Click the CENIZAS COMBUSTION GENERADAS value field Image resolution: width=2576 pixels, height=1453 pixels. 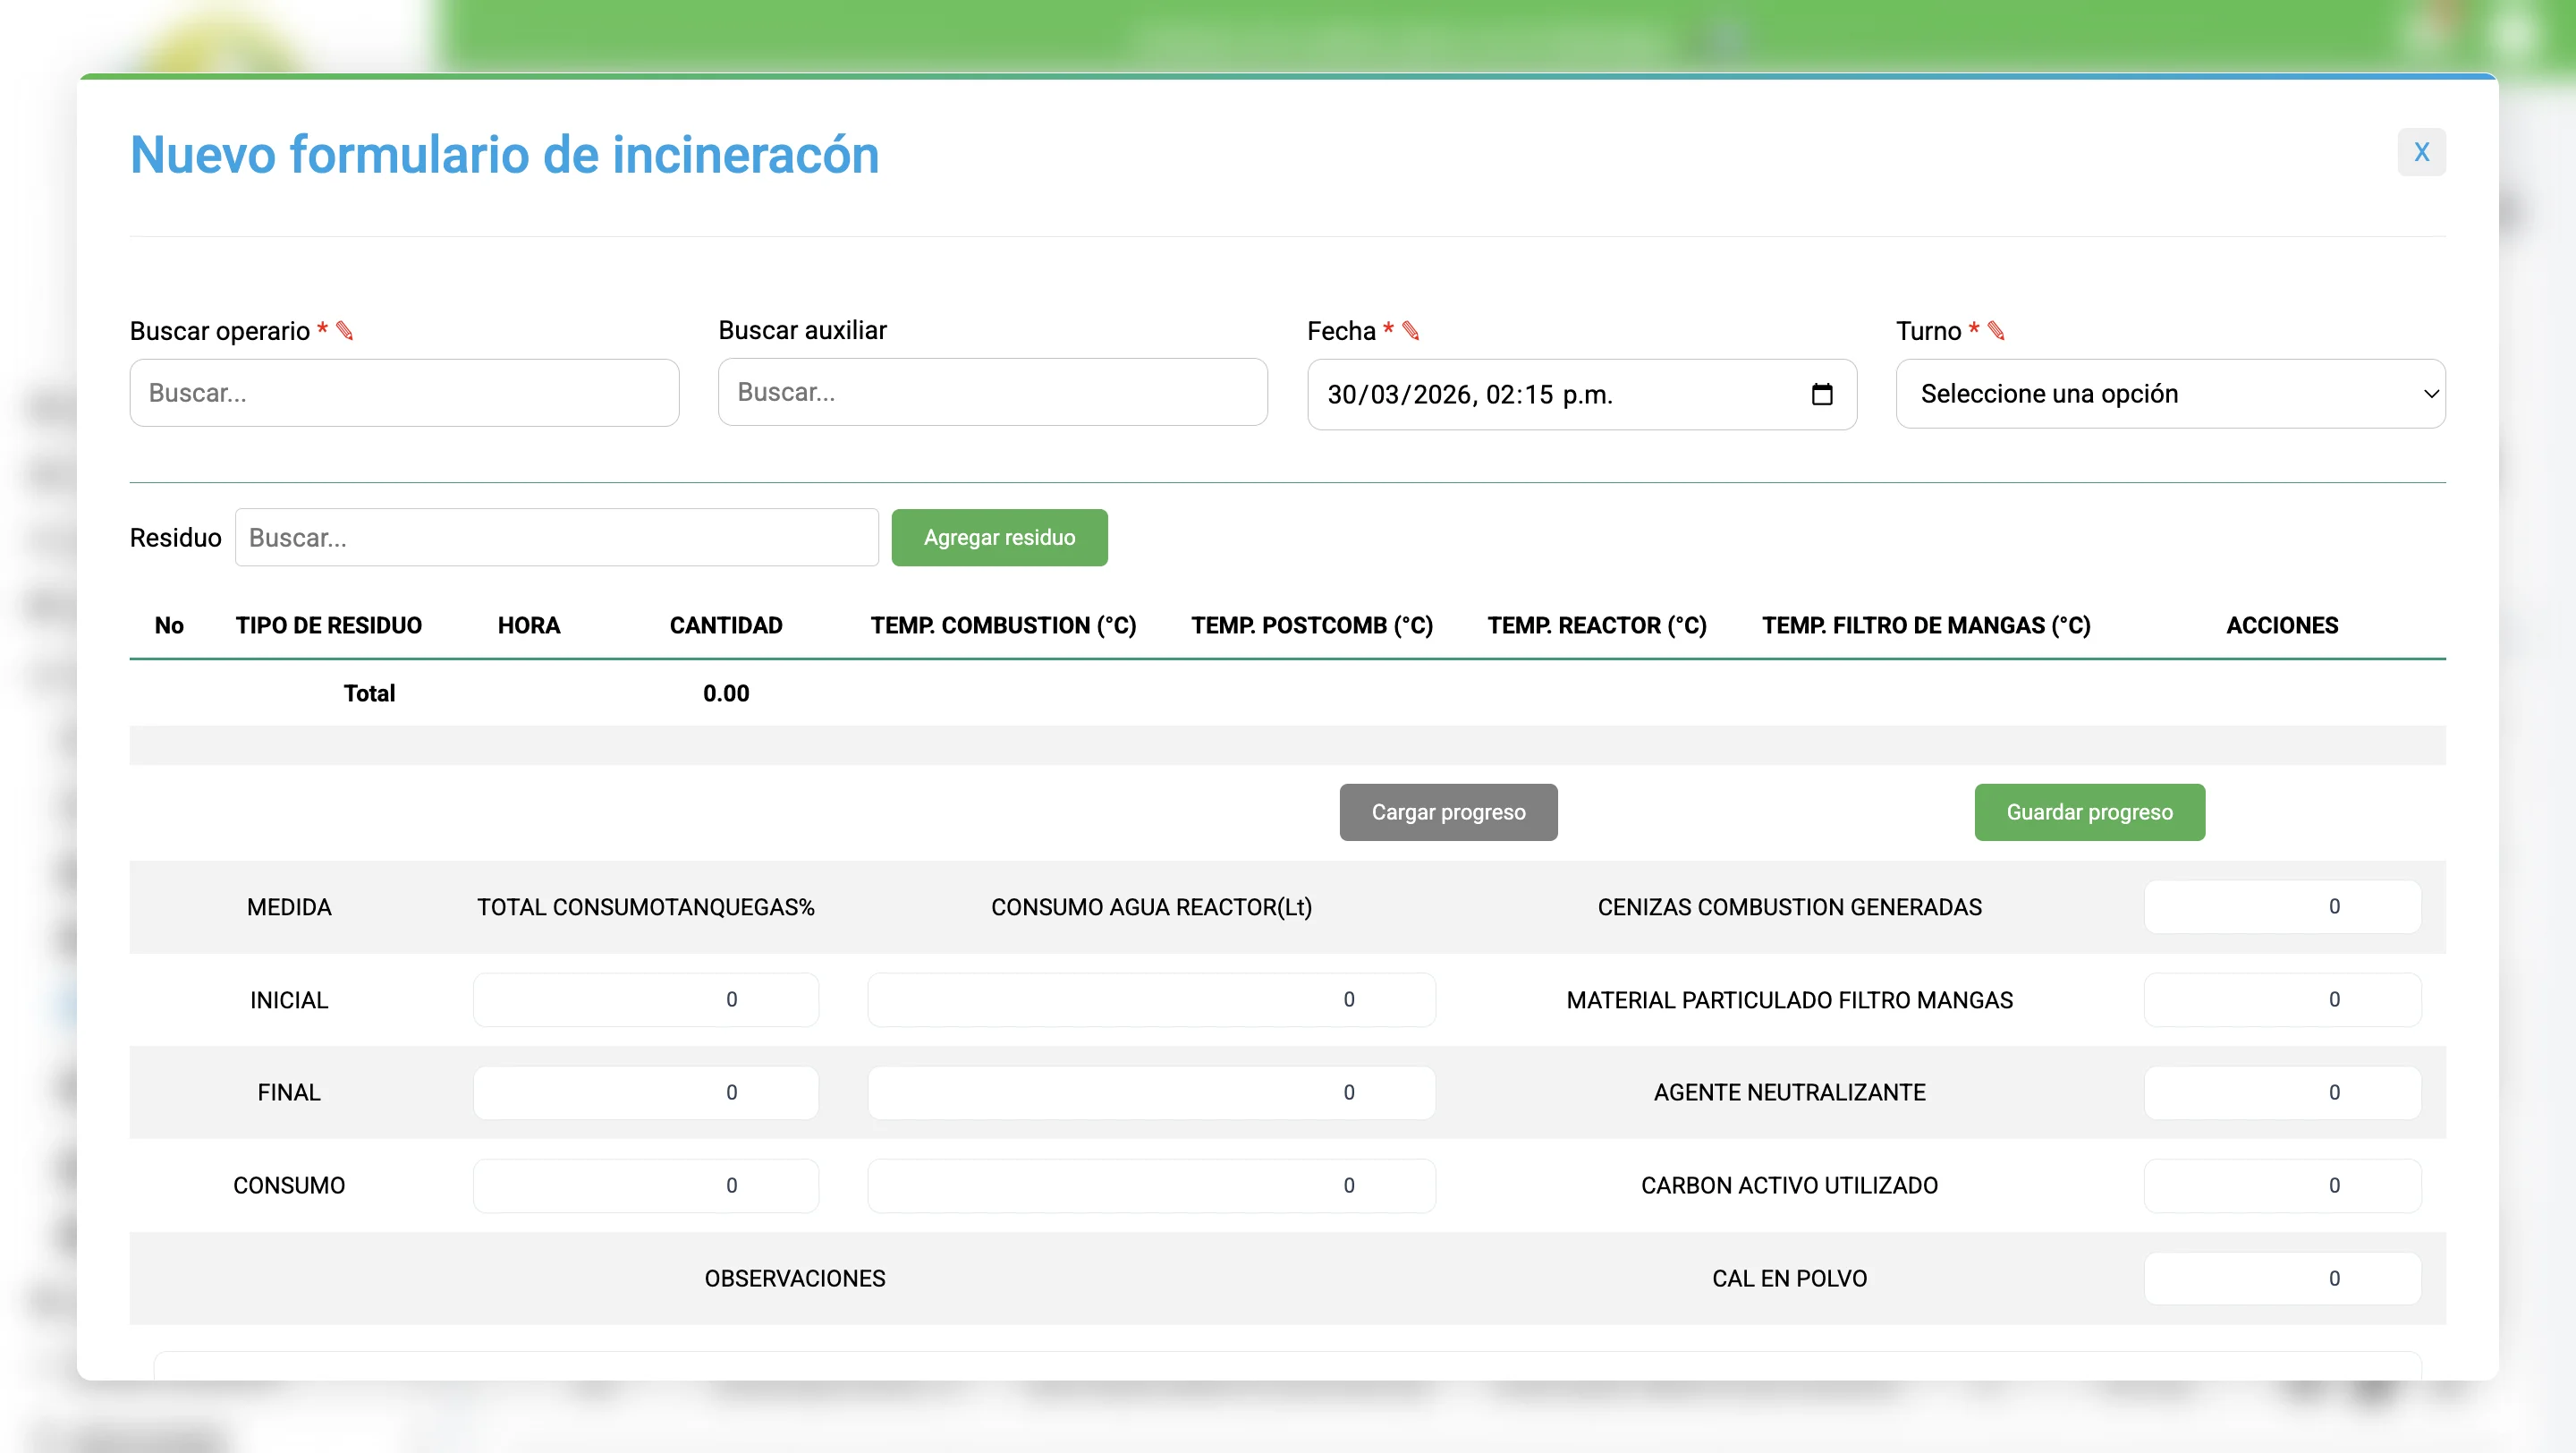pos(2282,907)
